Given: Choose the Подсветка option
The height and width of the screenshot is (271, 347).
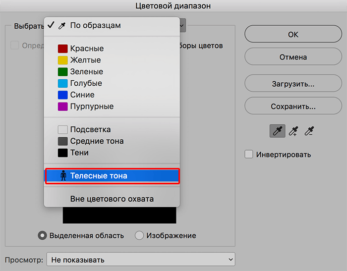Looking at the screenshot, I should coord(112,130).
